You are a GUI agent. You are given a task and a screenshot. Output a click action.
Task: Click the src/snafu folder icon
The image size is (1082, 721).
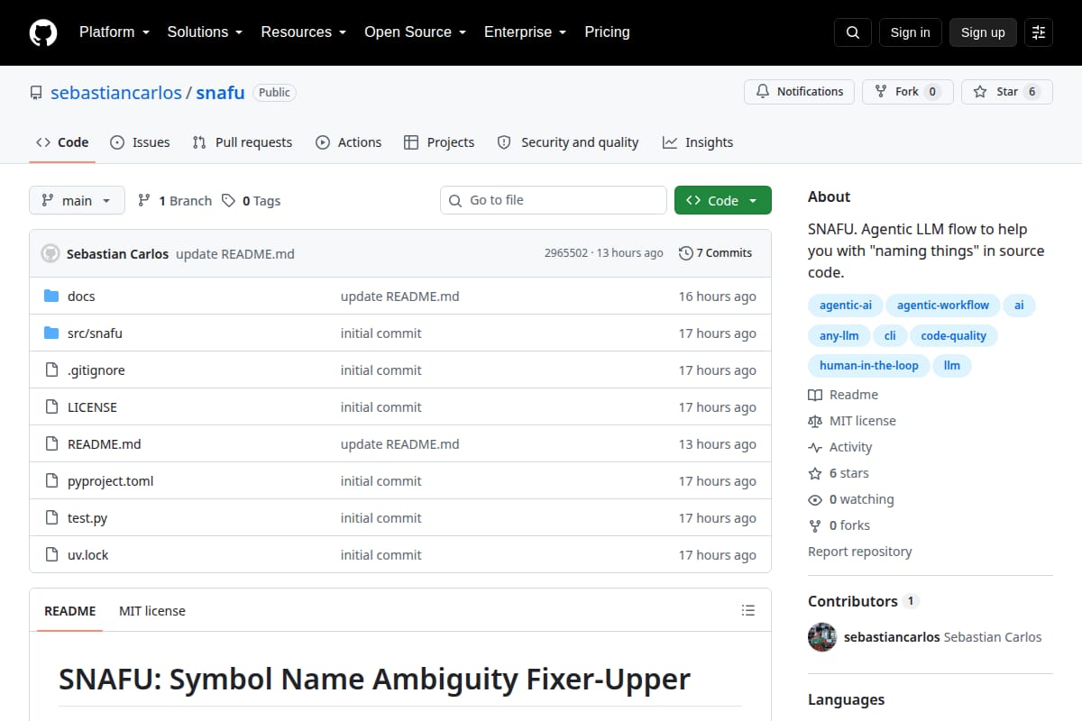point(51,333)
